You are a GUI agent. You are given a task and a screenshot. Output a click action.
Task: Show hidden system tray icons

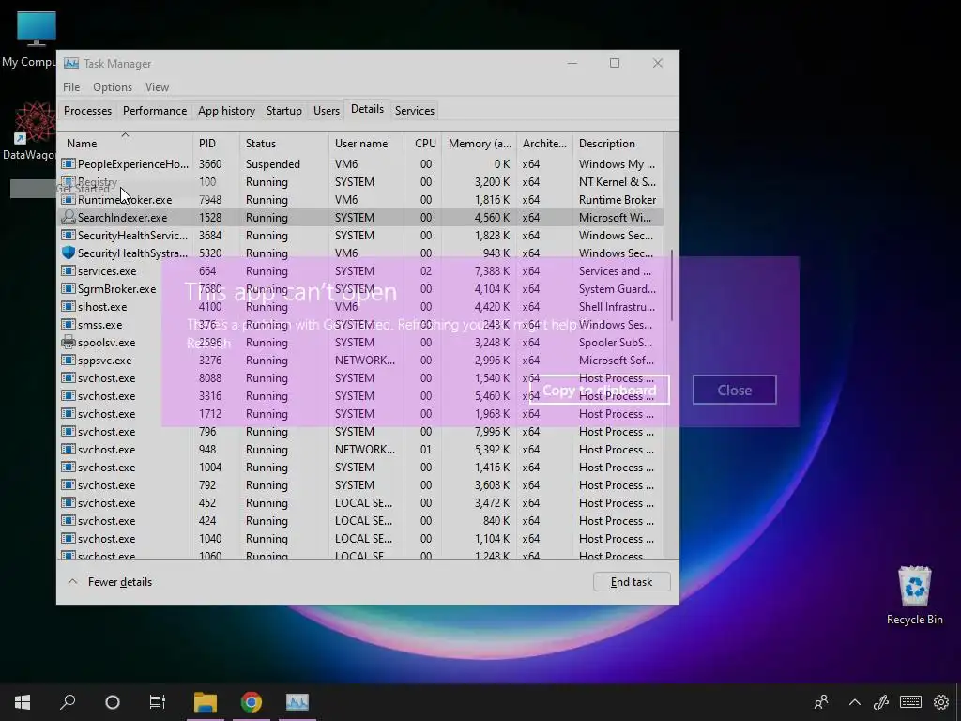[854, 702]
